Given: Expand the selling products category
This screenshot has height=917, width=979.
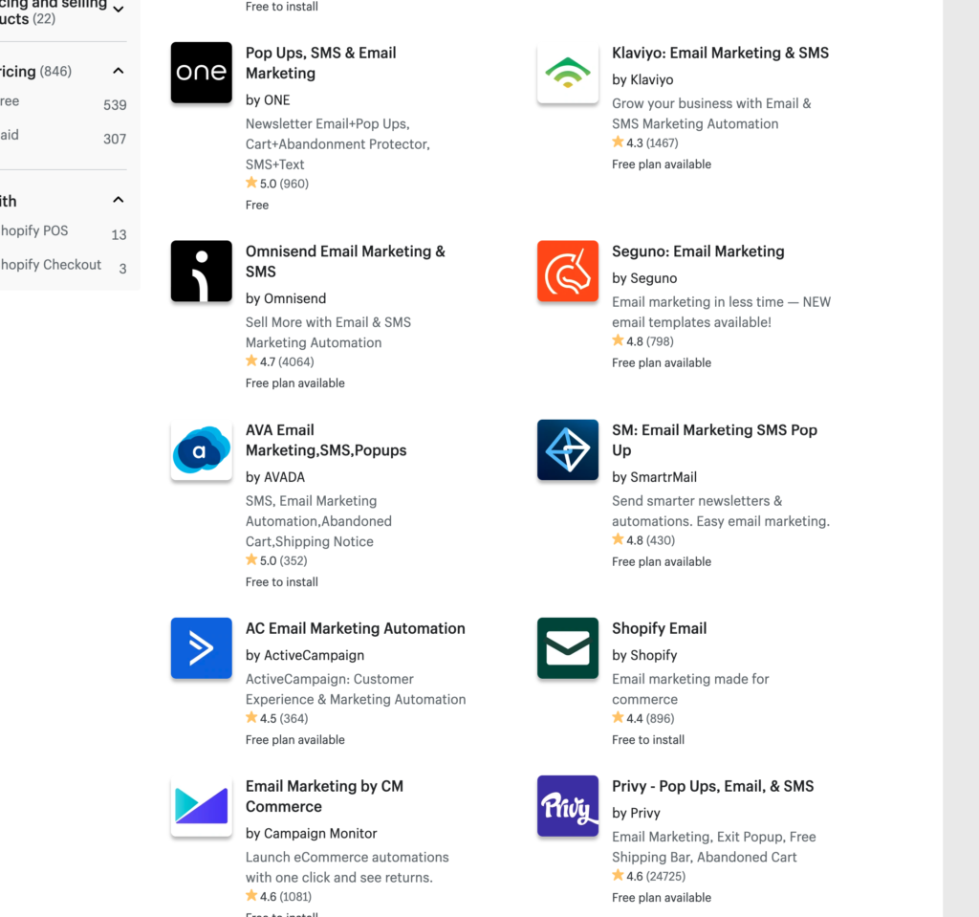Looking at the screenshot, I should [119, 9].
